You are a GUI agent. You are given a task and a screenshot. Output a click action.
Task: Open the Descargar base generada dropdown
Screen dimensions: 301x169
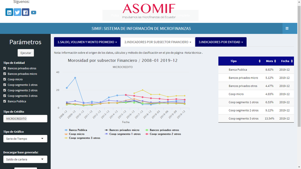(25, 159)
